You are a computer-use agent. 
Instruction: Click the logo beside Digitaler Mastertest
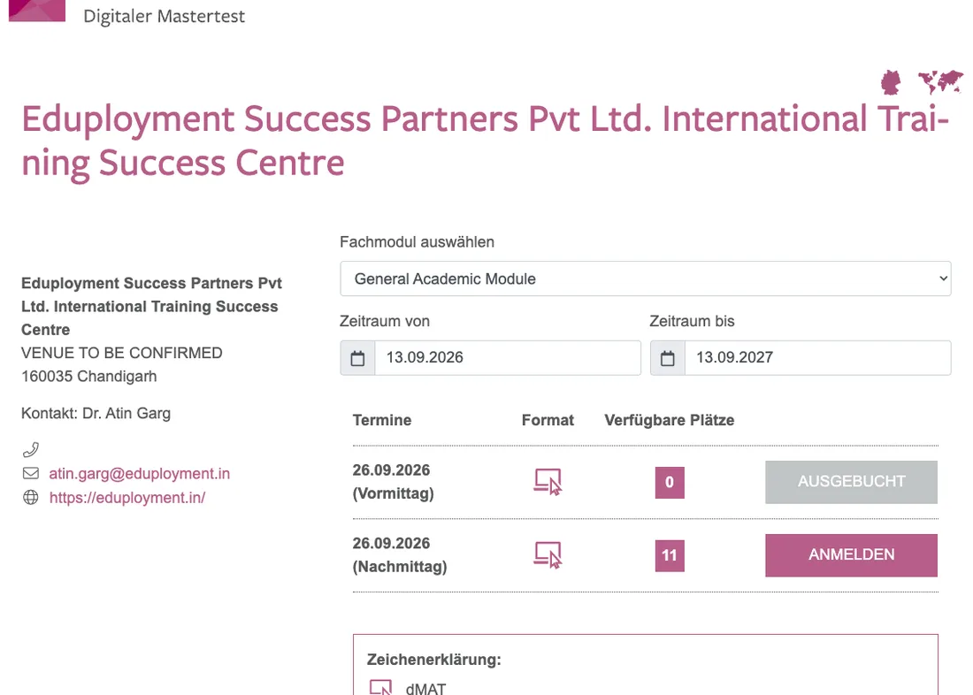[37, 11]
